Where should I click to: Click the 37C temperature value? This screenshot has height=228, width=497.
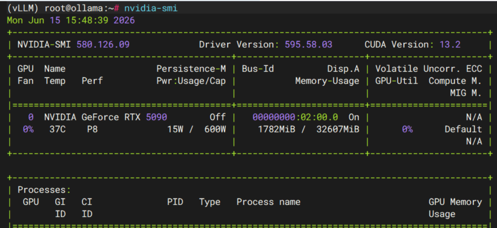pos(58,129)
